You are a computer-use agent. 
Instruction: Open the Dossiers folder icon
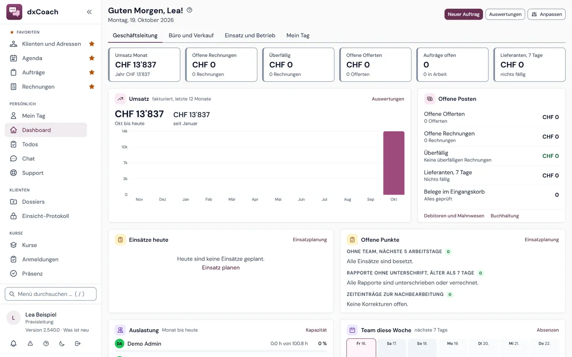13,202
